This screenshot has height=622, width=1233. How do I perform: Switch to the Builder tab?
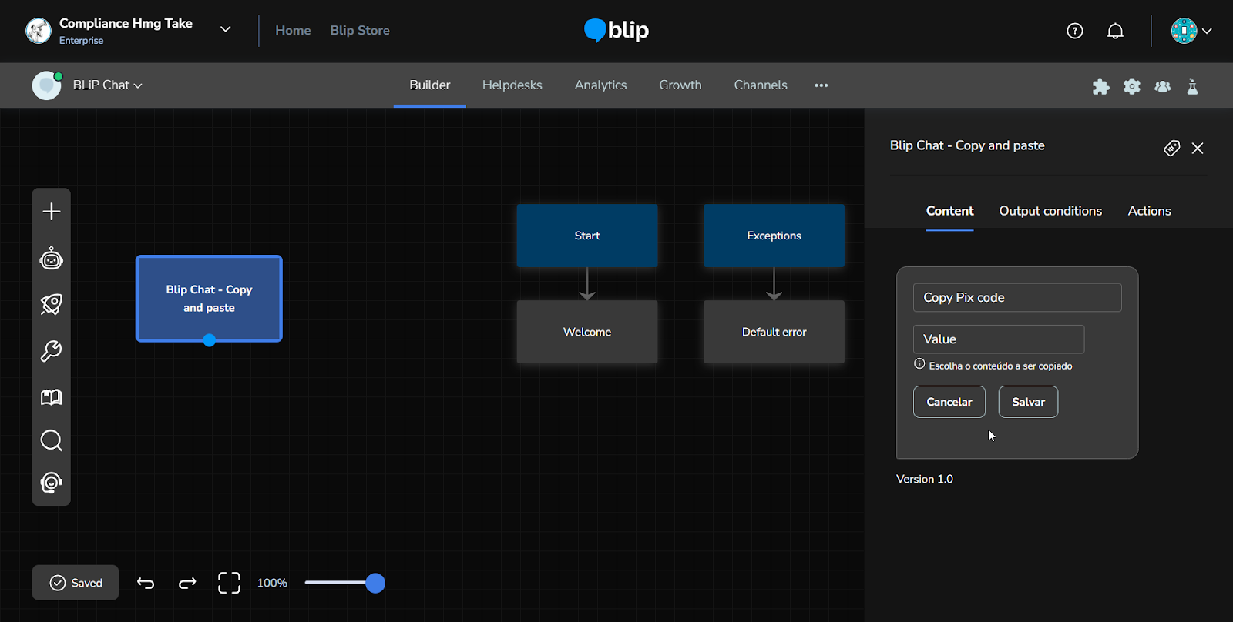(430, 85)
